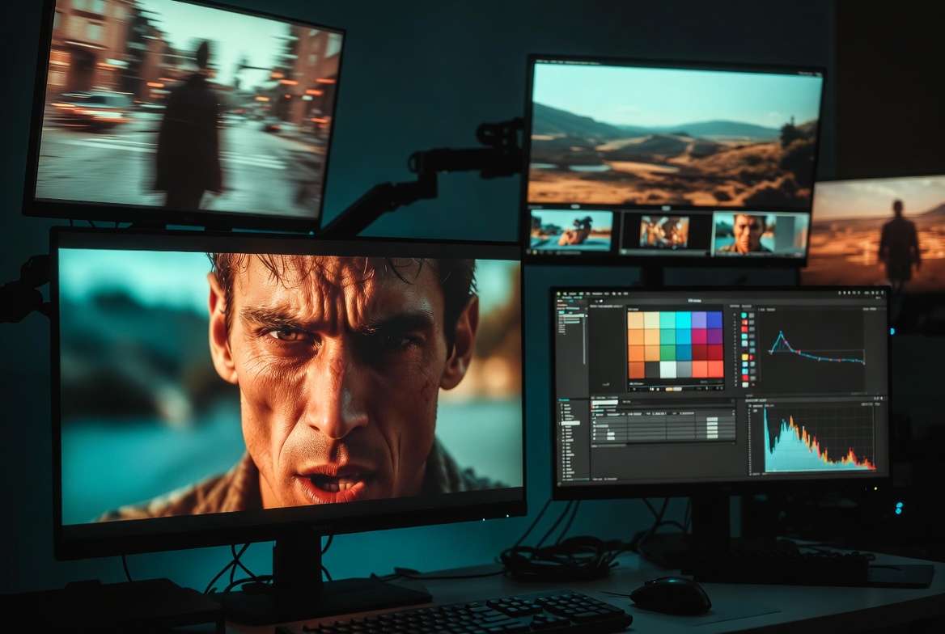The height and width of the screenshot is (634, 945).
Task: Select the highlighted white entry in lower-left list
Action: (x=570, y=423)
